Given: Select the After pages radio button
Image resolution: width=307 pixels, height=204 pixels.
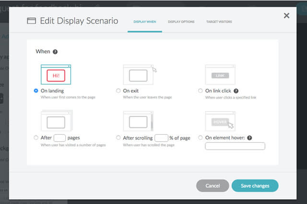Looking at the screenshot, I should pos(36,137).
